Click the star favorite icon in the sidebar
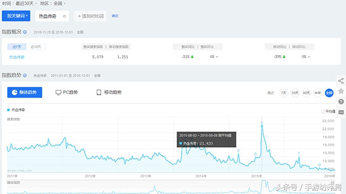This screenshot has width=346, height=194. [341, 91]
